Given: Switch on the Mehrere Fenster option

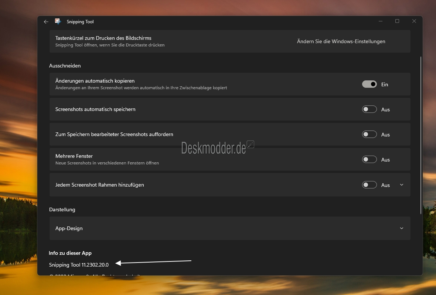Looking at the screenshot, I should pos(369,159).
